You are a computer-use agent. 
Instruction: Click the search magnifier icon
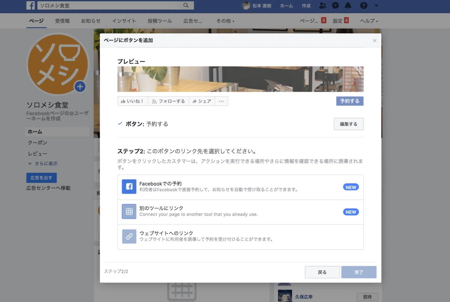point(186,6)
